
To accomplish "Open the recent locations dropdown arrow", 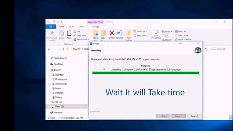I will click(x=59, y=49).
